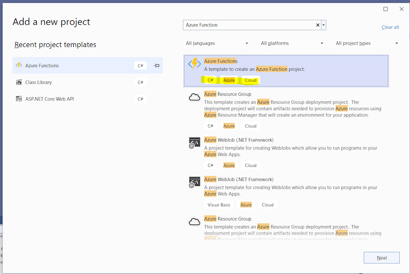Open the All project types dropdown
410x274 pixels.
[x=367, y=43]
